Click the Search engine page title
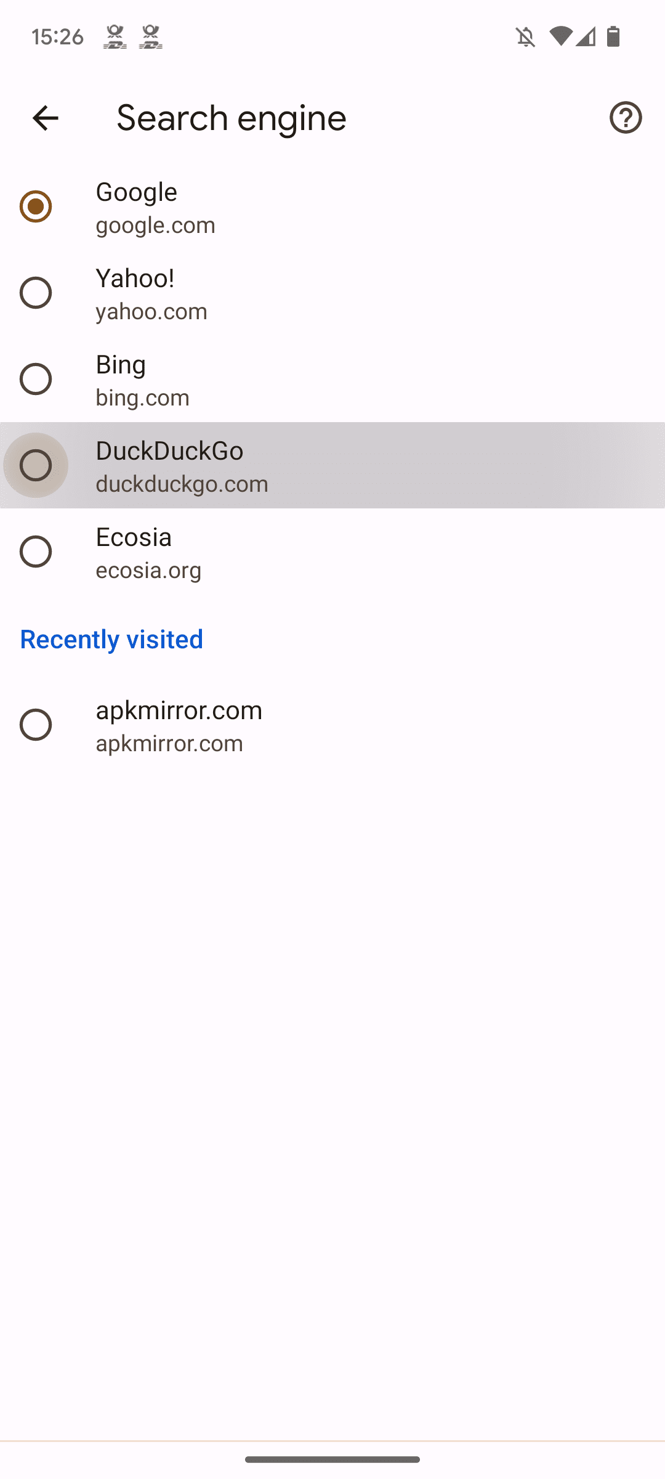 coord(232,118)
